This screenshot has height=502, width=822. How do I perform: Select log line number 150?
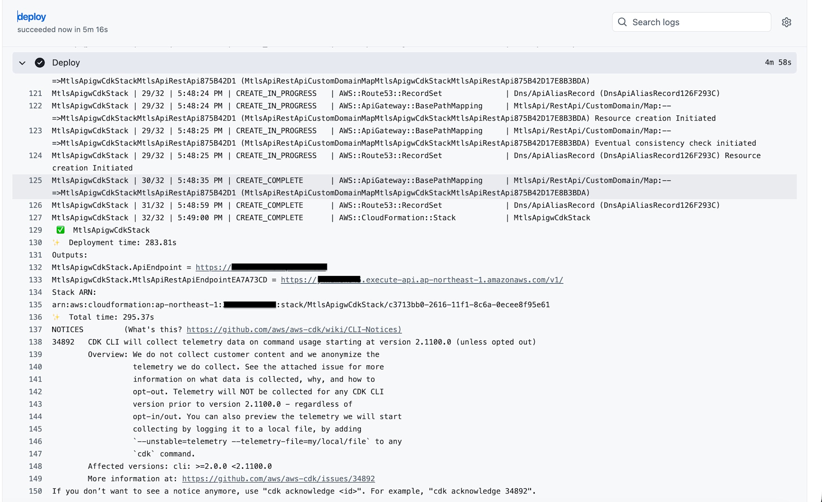pyautogui.click(x=35, y=491)
